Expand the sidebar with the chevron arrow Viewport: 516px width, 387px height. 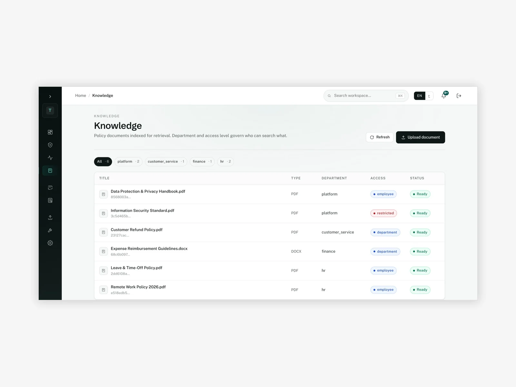pos(50,96)
